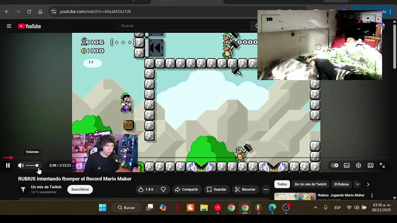Open clock and date 28/12/2025

pos(382,208)
